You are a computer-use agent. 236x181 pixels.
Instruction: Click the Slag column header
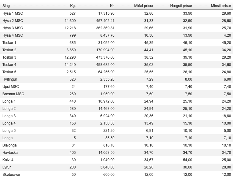tap(6, 6)
